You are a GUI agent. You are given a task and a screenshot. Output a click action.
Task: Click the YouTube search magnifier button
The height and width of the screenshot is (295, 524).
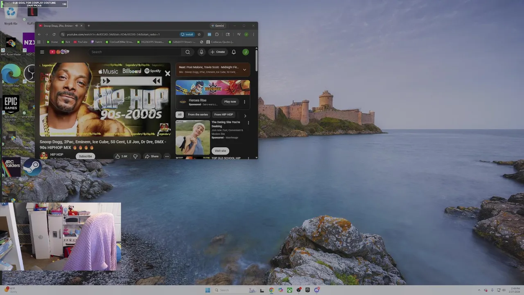(187, 52)
